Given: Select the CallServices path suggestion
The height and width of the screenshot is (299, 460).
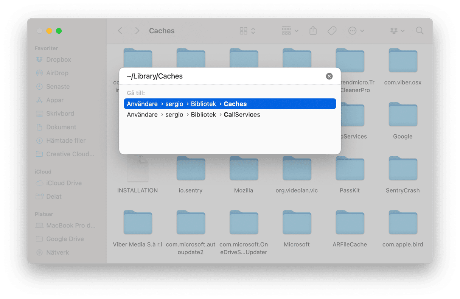Looking at the screenshot, I should [230, 114].
